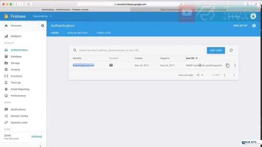Sort by the User UID column

tap(192, 58)
